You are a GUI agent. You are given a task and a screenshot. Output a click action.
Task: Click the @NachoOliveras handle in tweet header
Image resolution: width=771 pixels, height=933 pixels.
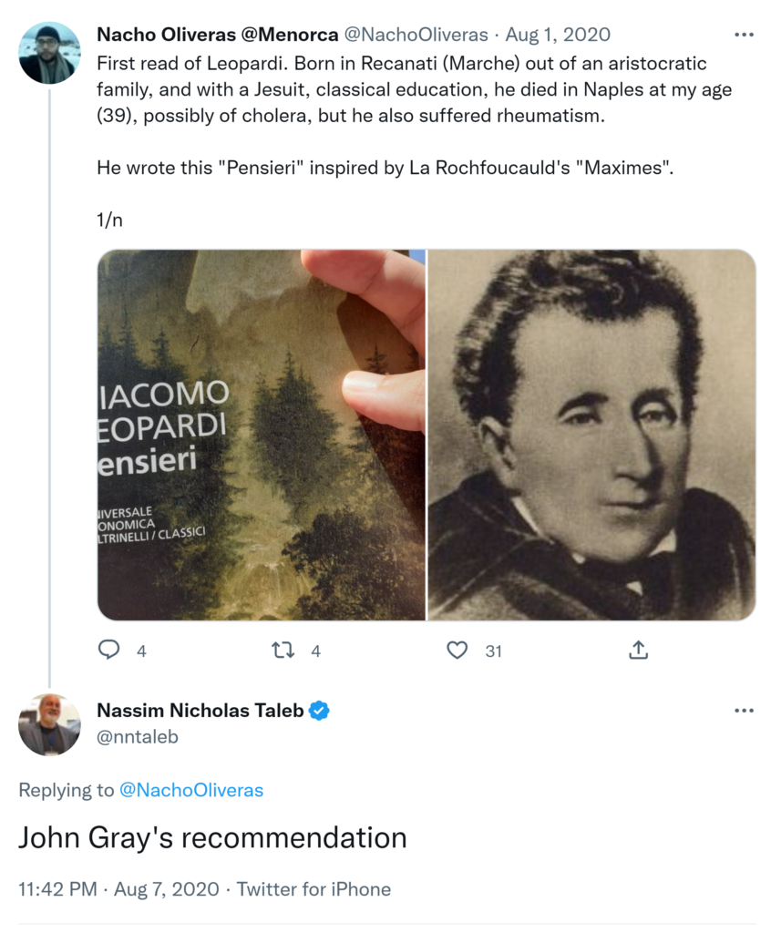pos(416,36)
